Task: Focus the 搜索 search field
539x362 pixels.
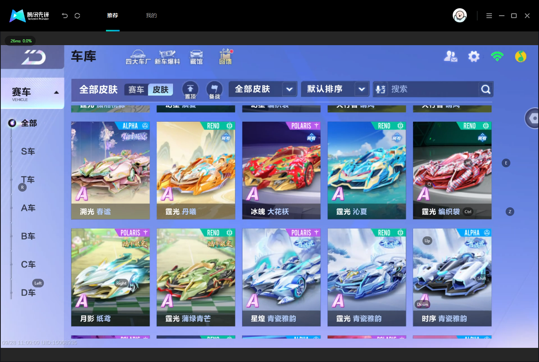Action: click(433, 89)
